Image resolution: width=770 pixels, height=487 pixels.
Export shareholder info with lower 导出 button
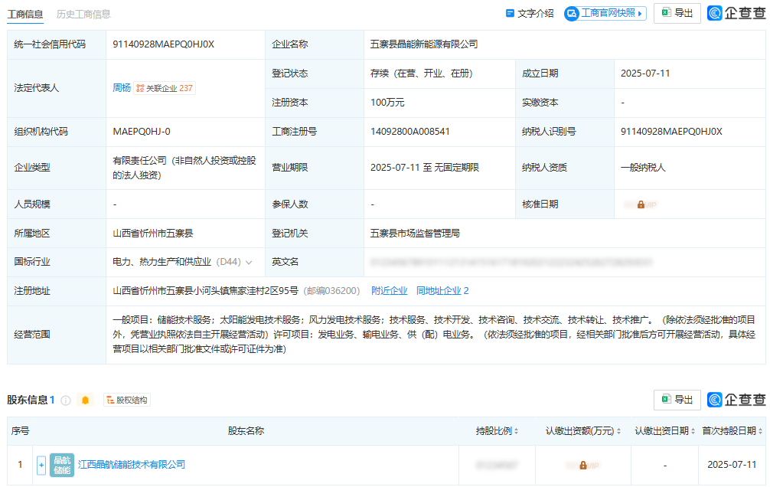(677, 400)
